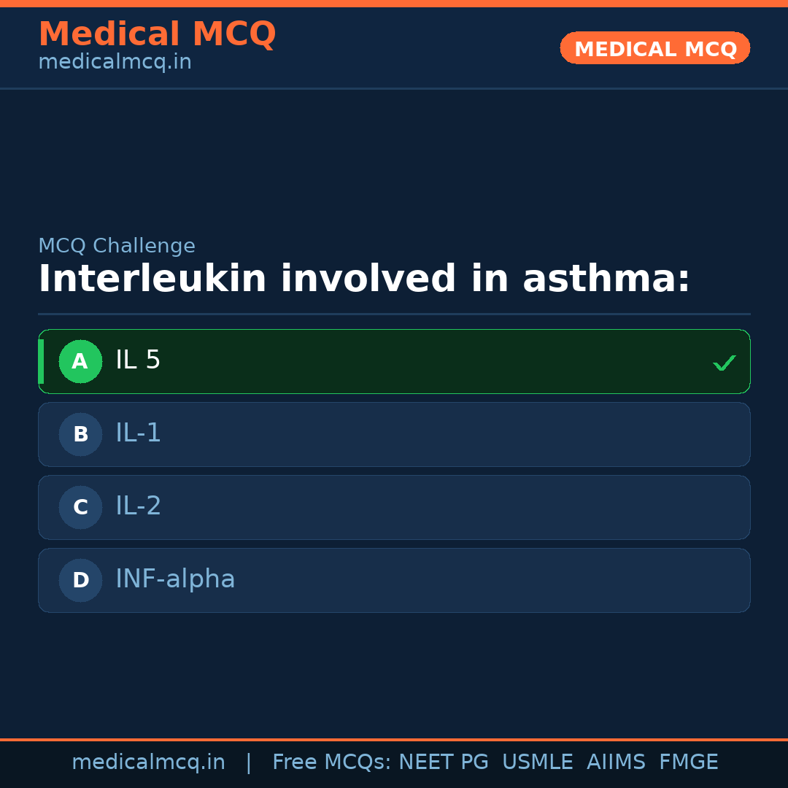Open the medicalmcq.in link in the header
Screen dimensions: 788x788
pos(115,63)
